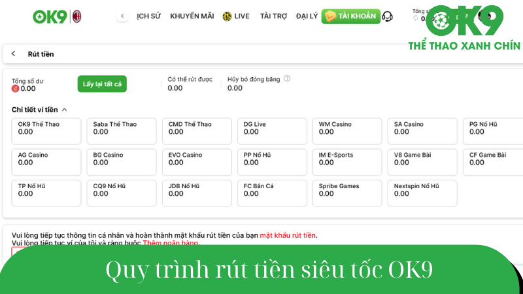Image resolution: width=523 pixels, height=294 pixels.
Task: Select CMD Thể Thao wallet card
Action: click(x=197, y=131)
